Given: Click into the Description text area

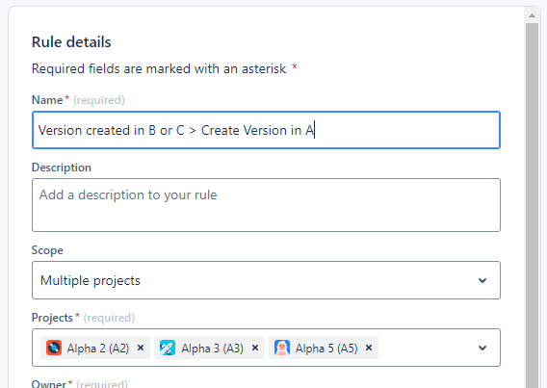Looking at the screenshot, I should pos(266,205).
